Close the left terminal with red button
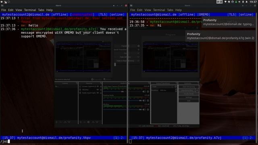258x145 pixels. point(126,6)
